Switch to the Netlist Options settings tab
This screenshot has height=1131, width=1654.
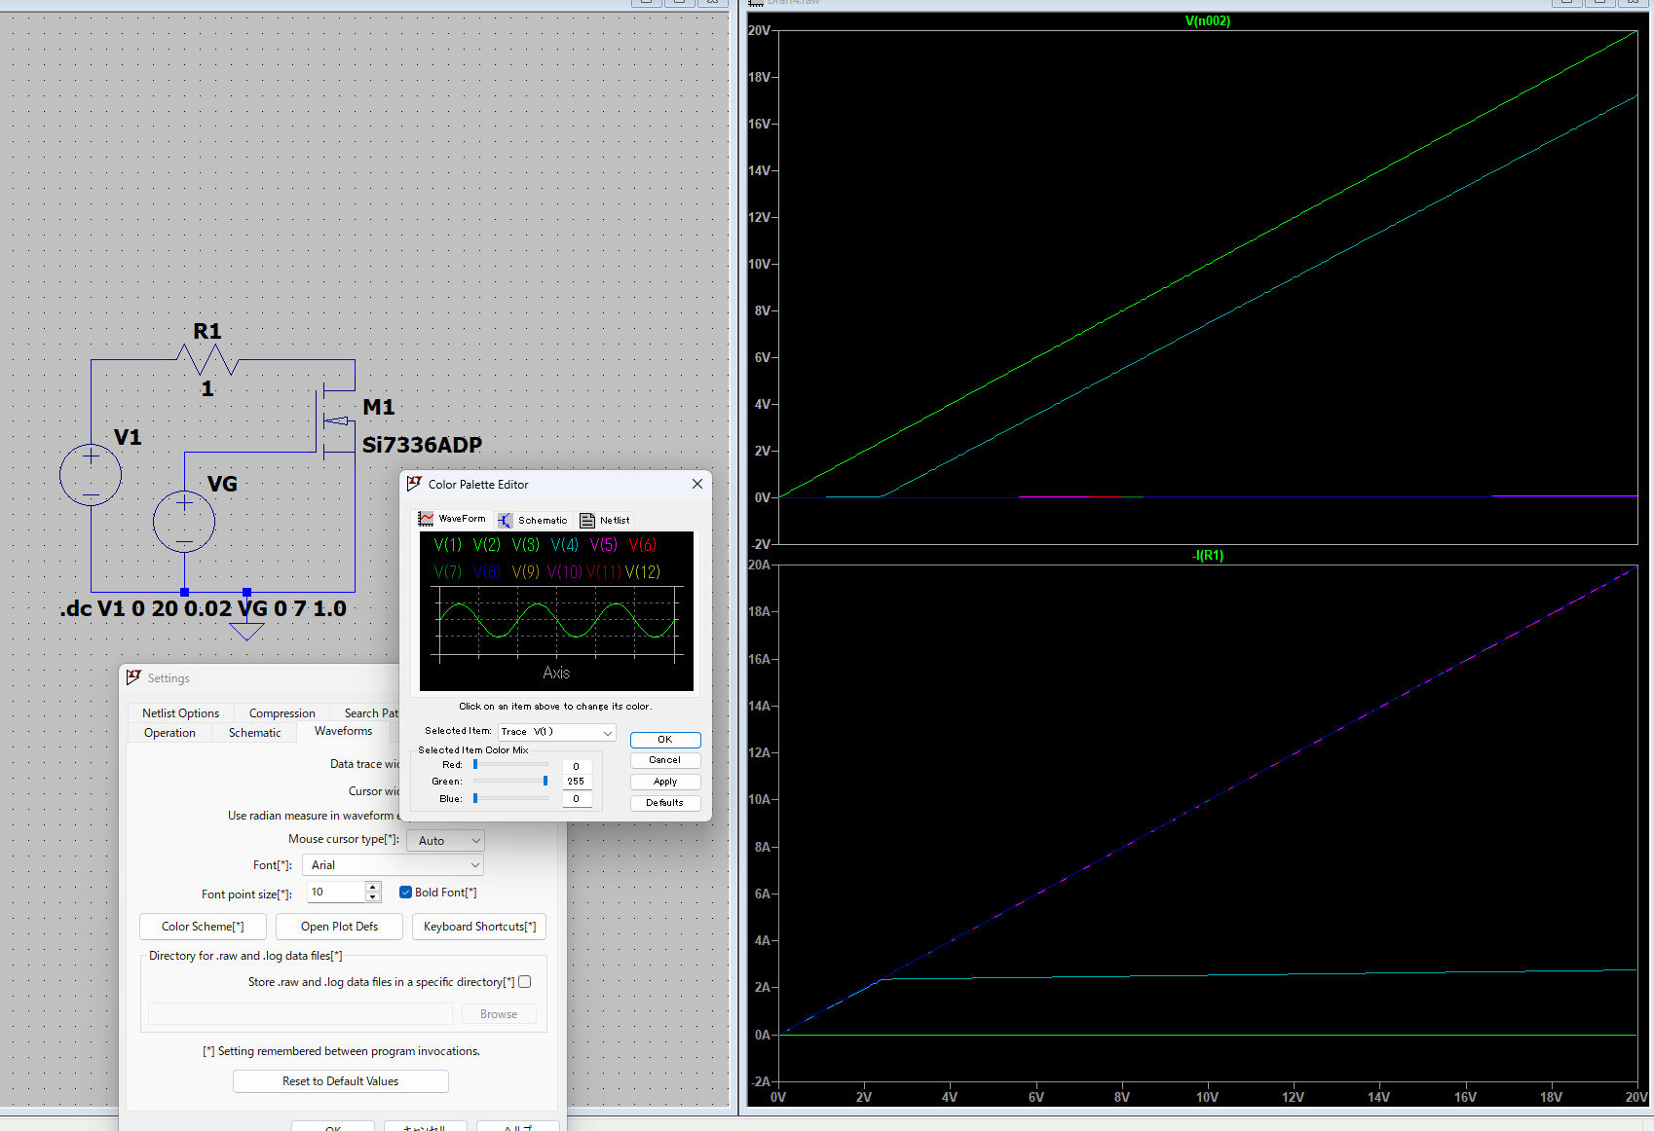tap(180, 713)
